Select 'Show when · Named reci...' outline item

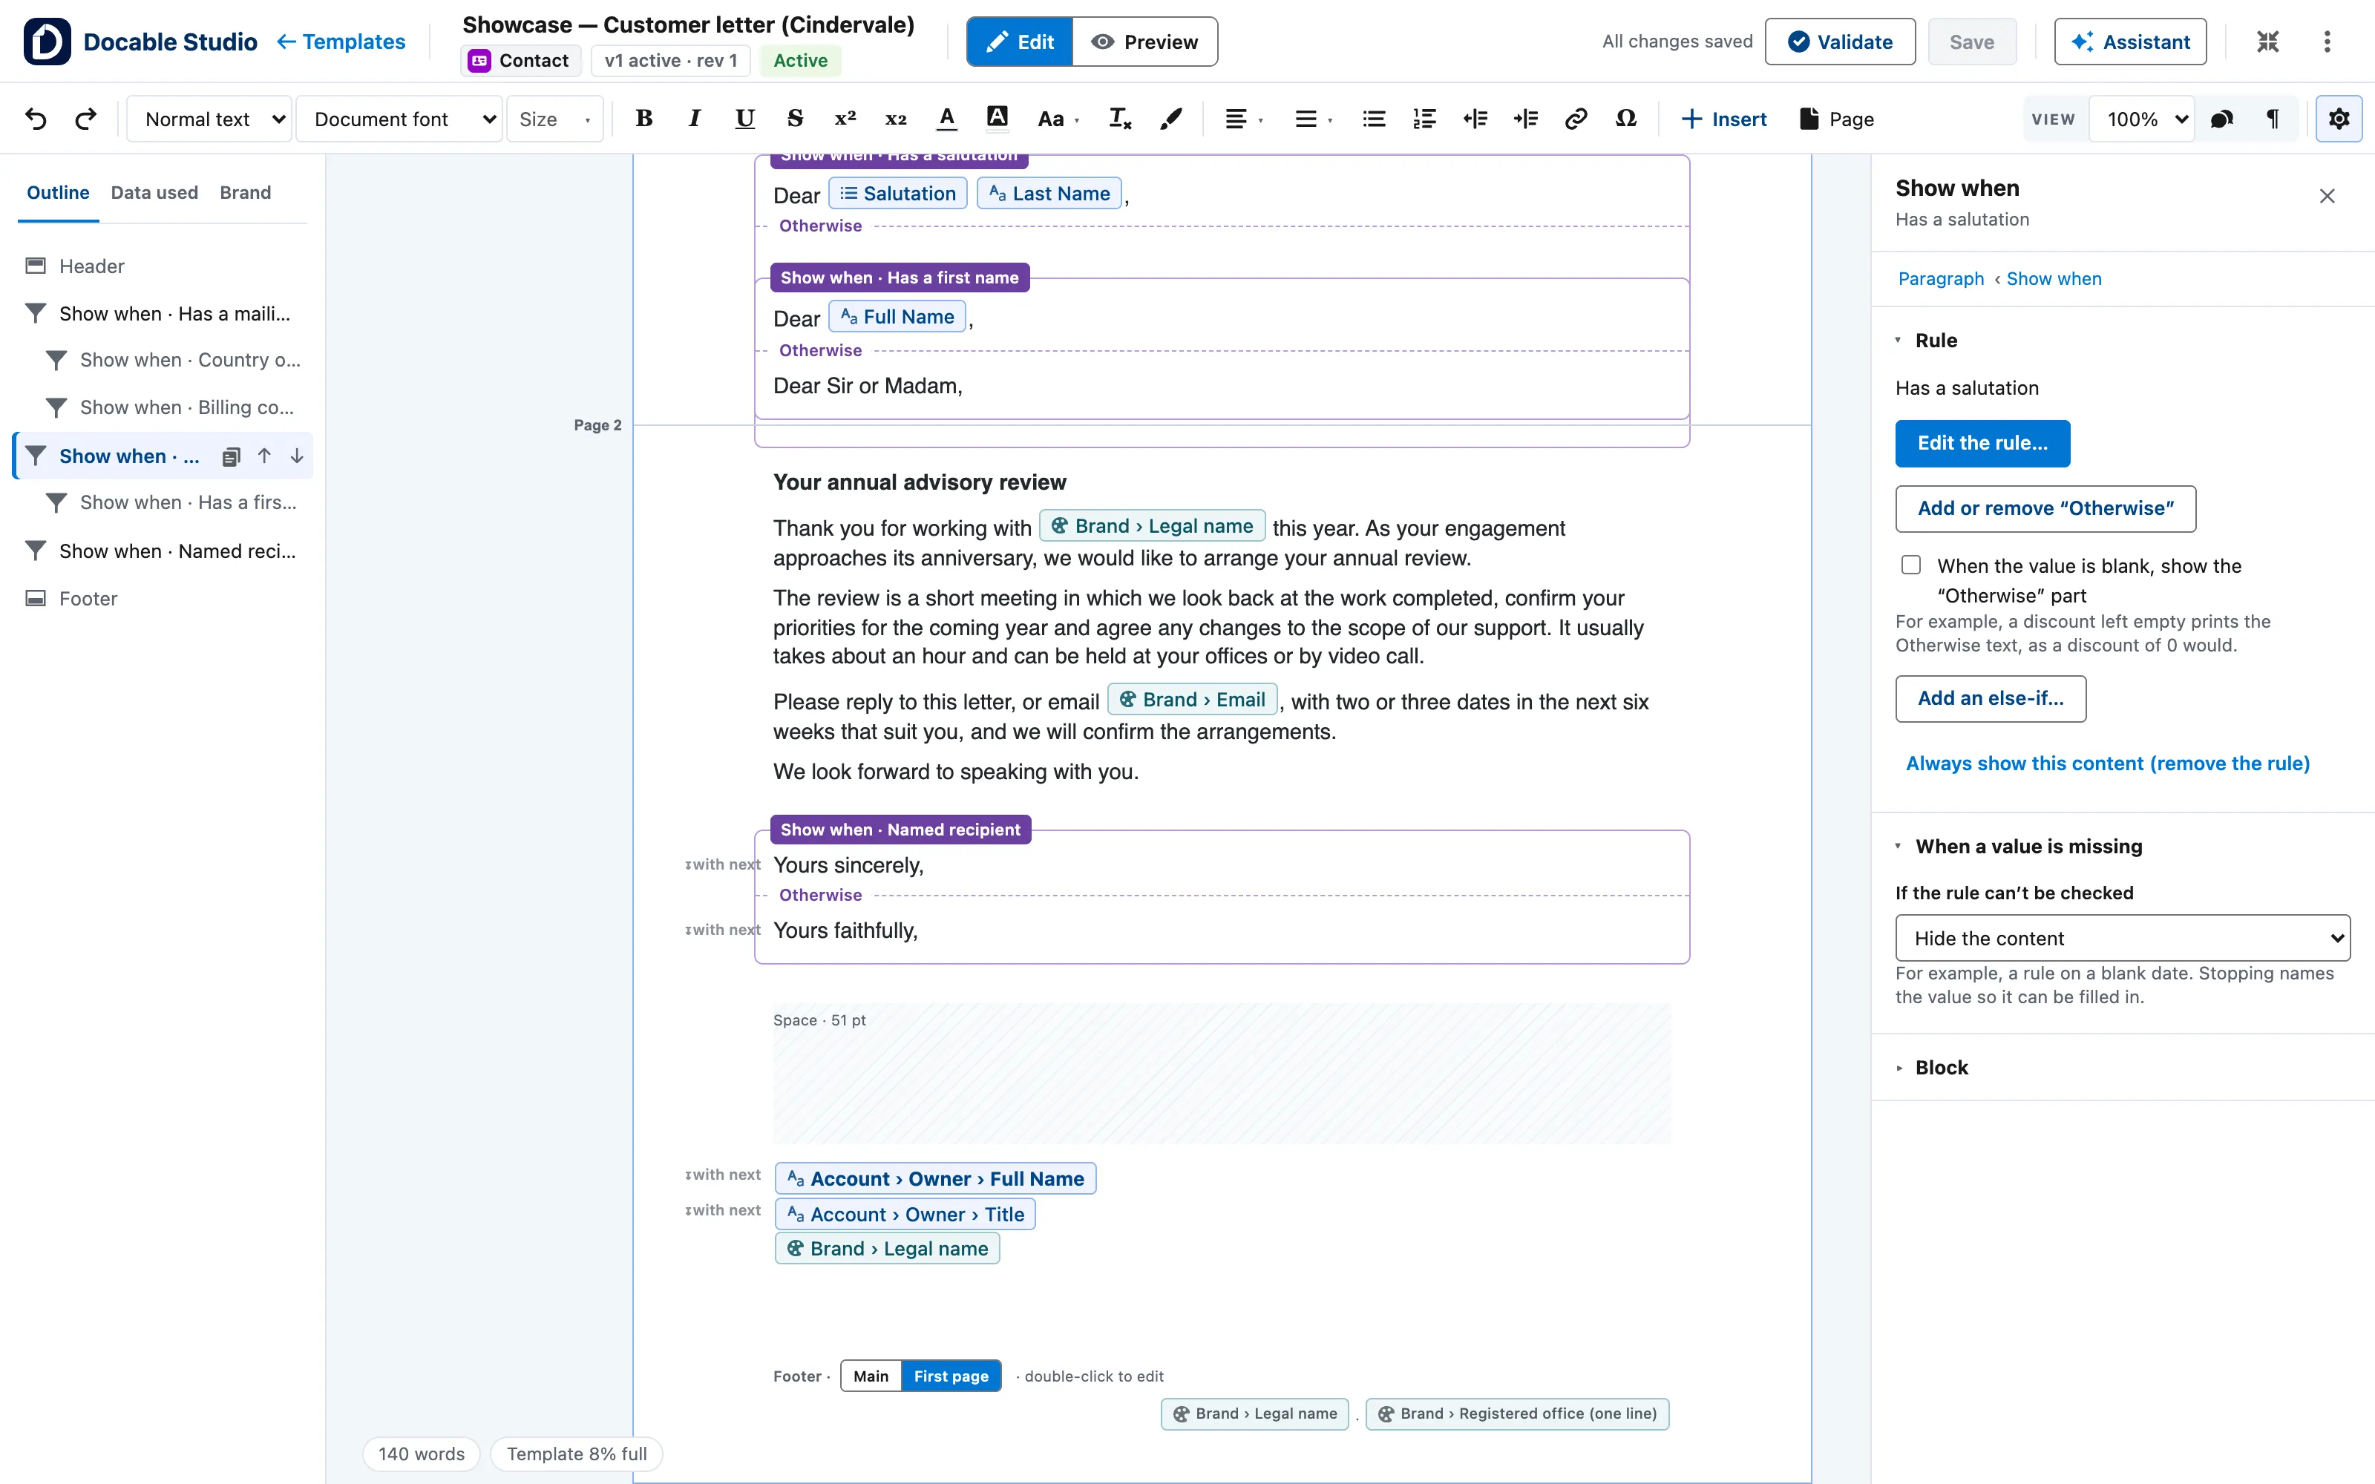(163, 551)
